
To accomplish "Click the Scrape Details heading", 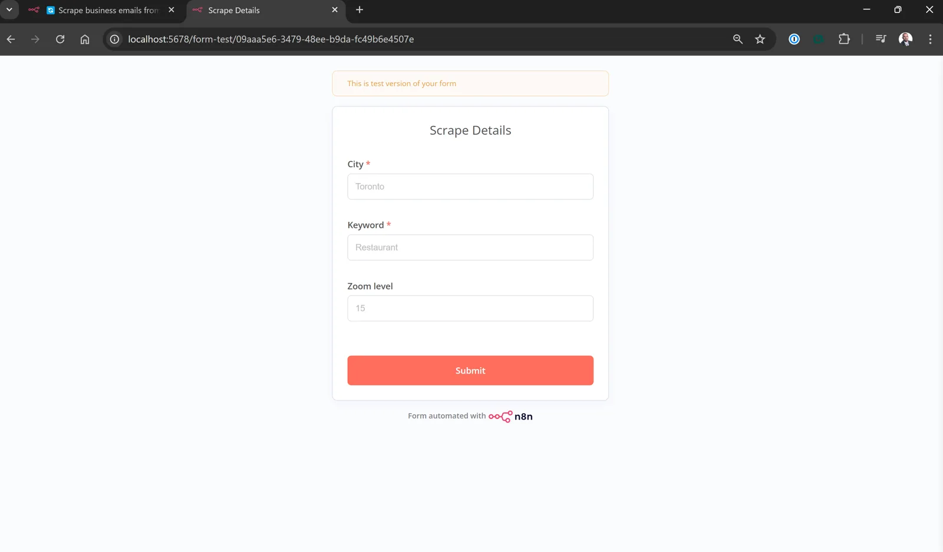I will (x=470, y=130).
